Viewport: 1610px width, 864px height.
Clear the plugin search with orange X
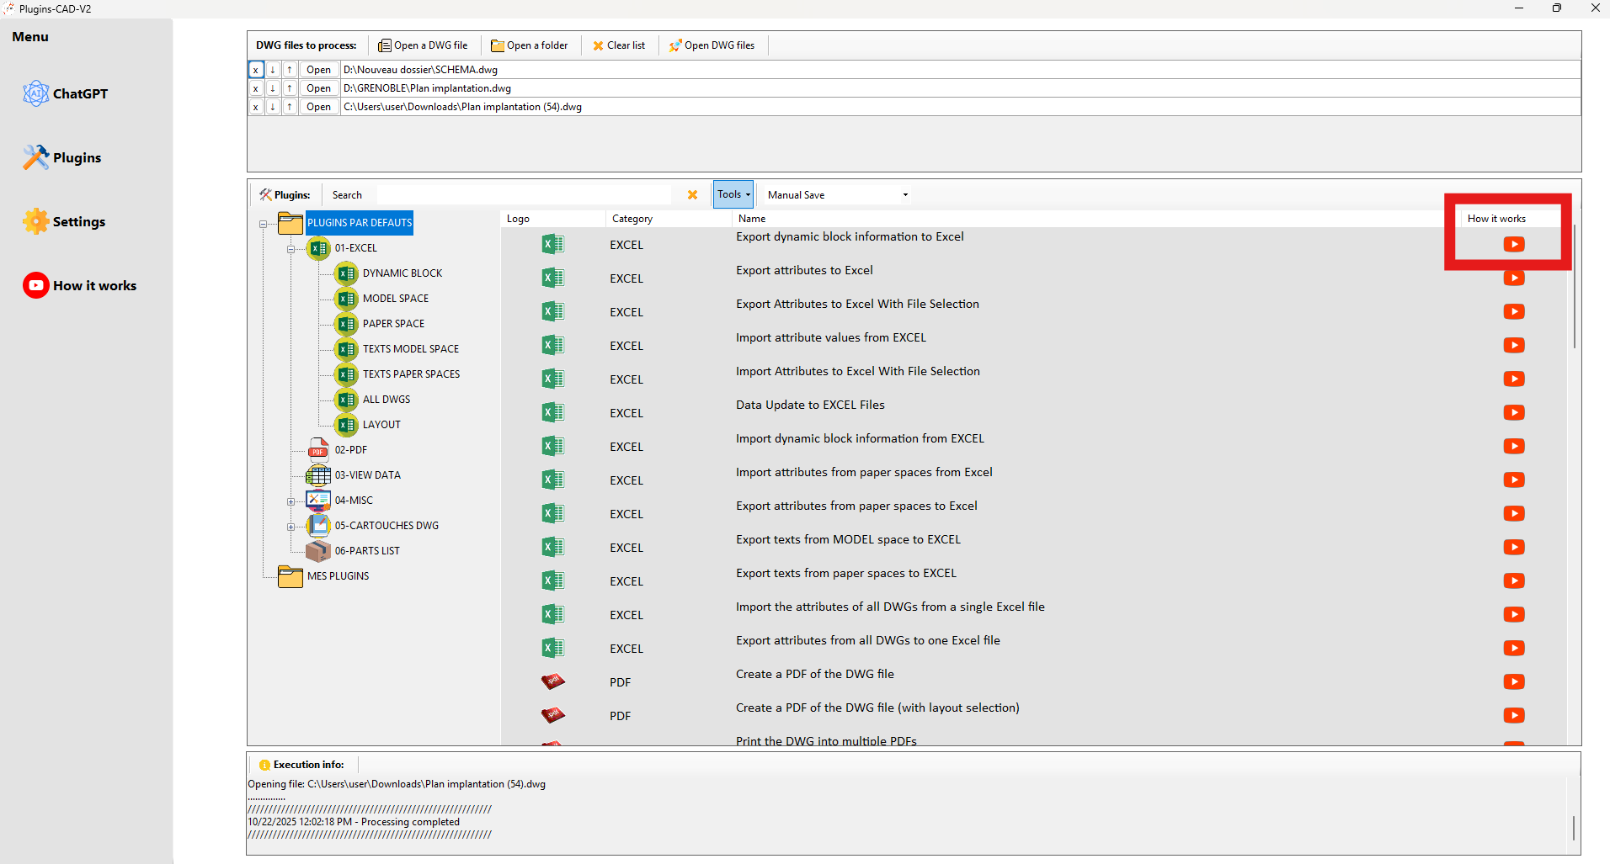click(692, 195)
